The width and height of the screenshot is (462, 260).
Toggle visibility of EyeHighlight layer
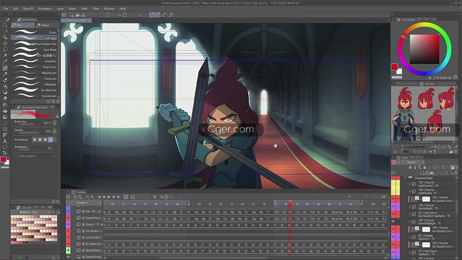[393, 207]
